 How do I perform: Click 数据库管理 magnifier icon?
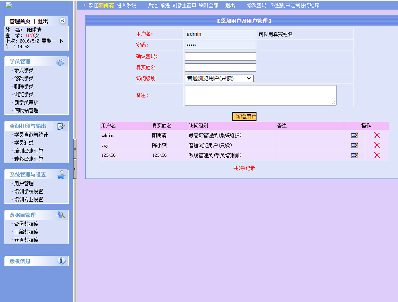(x=61, y=215)
